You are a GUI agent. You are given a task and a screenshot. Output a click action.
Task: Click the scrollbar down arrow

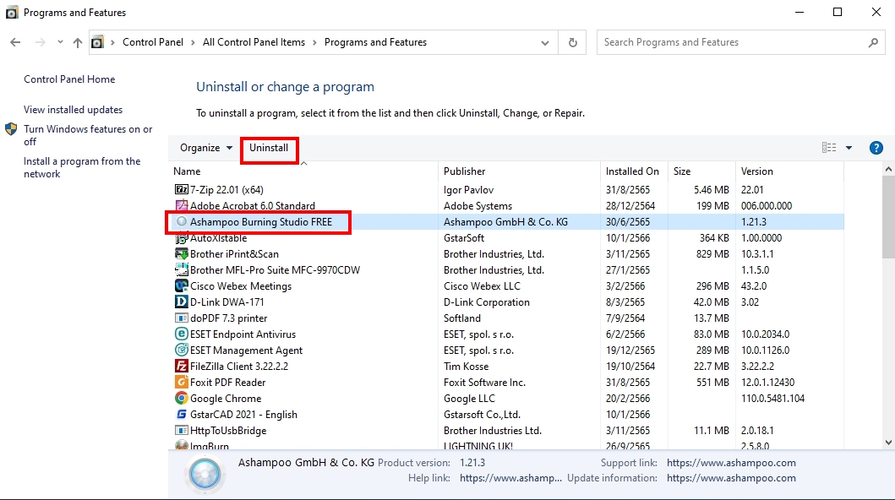888,443
